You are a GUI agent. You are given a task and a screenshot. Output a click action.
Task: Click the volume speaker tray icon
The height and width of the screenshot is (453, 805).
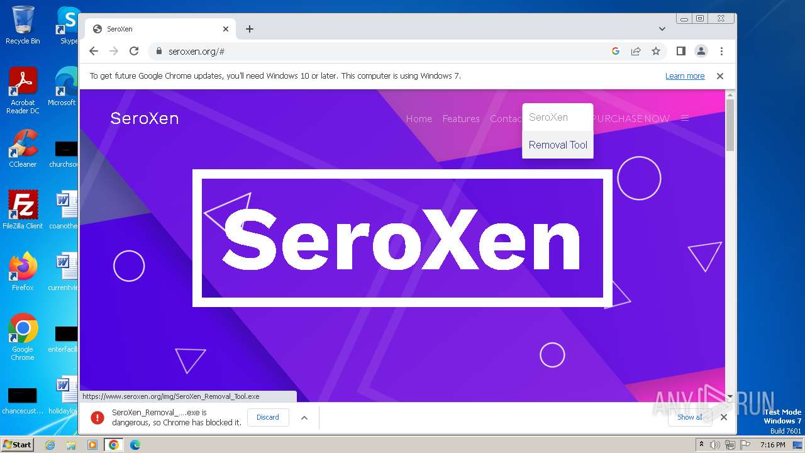[715, 445]
